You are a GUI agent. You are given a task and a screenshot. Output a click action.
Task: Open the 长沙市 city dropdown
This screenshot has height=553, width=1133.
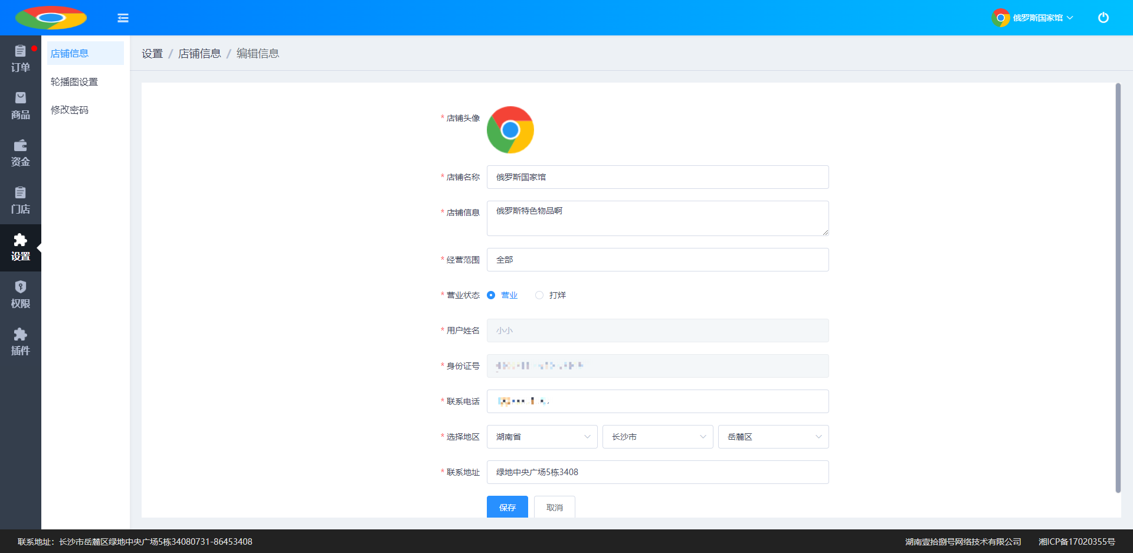(658, 437)
